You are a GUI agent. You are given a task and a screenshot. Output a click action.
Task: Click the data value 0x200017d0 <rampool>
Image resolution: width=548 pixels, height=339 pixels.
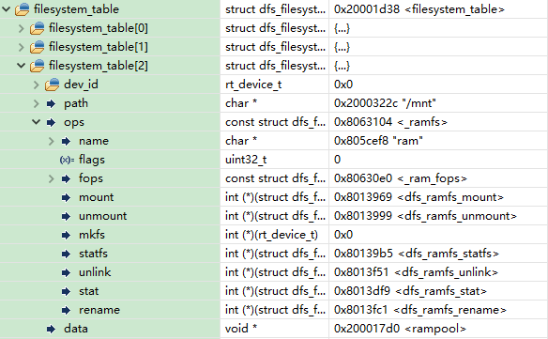(x=400, y=329)
